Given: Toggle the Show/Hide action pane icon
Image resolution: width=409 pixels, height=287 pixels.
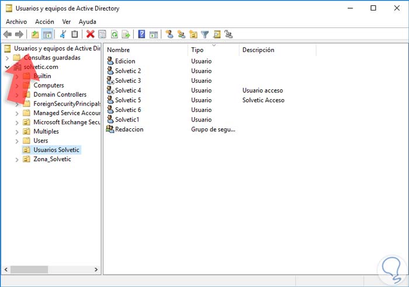Looking at the screenshot, I should (x=154, y=34).
